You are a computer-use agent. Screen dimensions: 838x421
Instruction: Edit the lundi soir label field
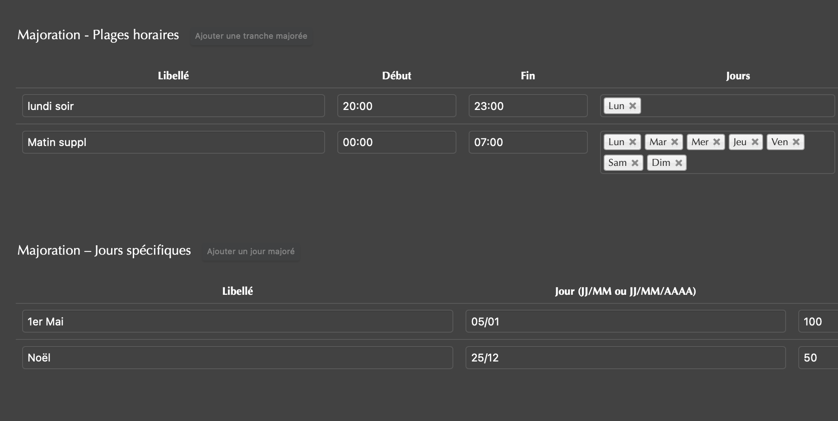[173, 106]
